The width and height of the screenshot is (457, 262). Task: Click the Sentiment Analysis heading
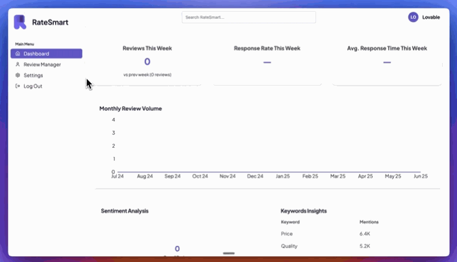coord(125,211)
